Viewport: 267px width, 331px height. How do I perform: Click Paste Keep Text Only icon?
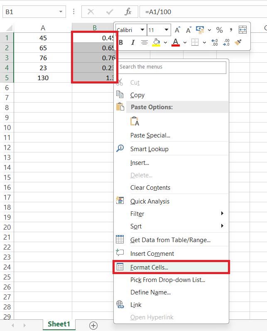(135, 121)
